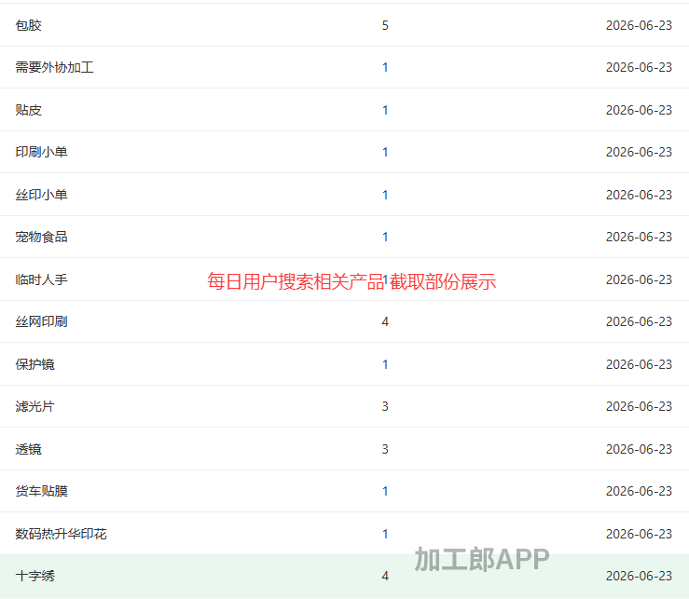The image size is (689, 599).
Task: Click the 滤光片 row label
Action: 35,406
